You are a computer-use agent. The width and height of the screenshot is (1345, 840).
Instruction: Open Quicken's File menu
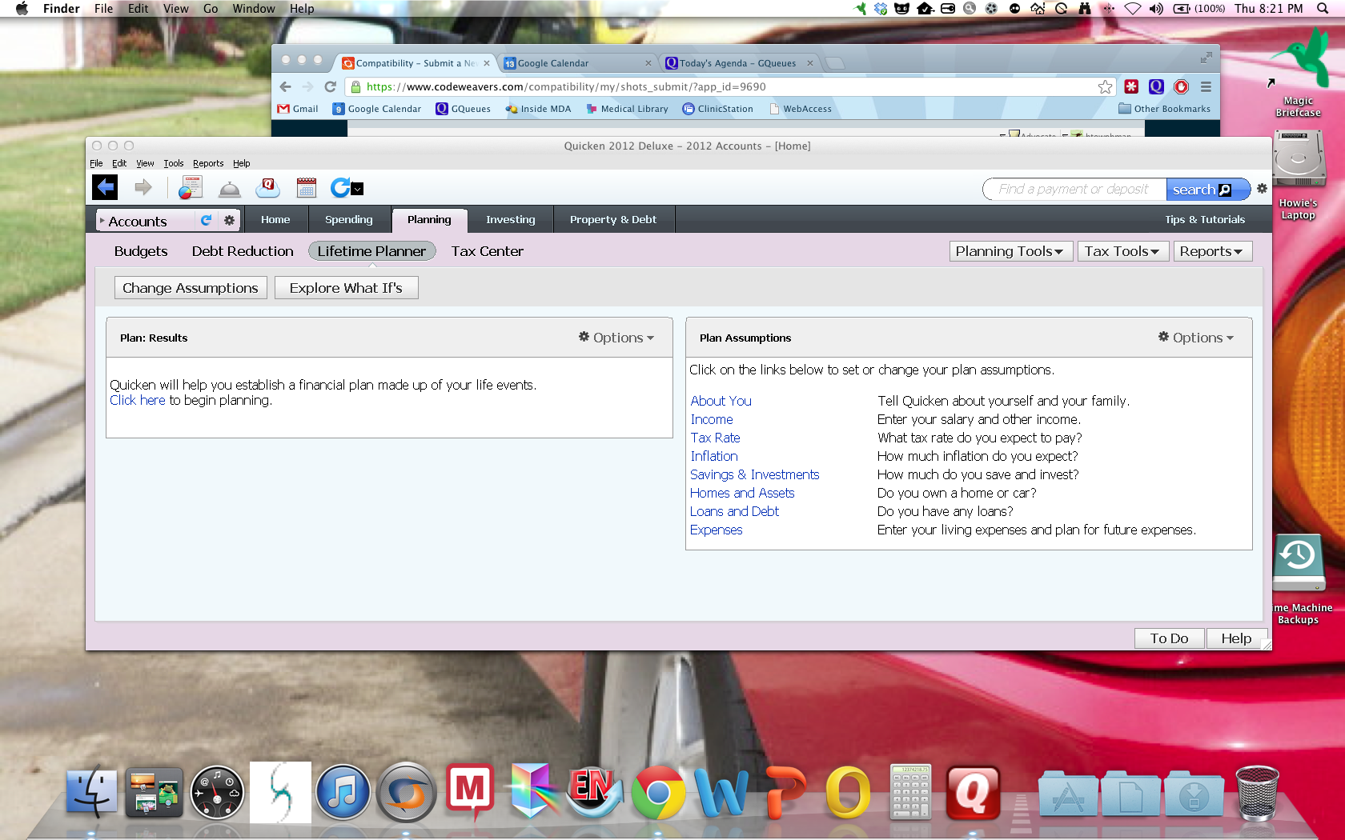[x=96, y=163]
